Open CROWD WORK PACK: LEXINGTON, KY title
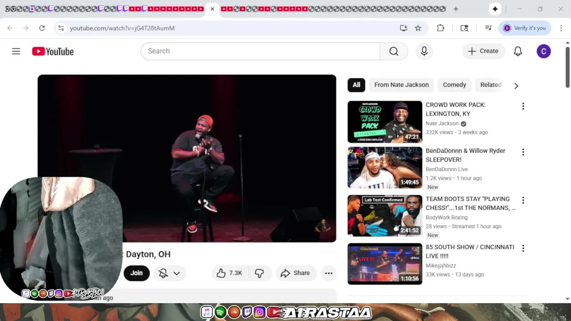 (455, 109)
